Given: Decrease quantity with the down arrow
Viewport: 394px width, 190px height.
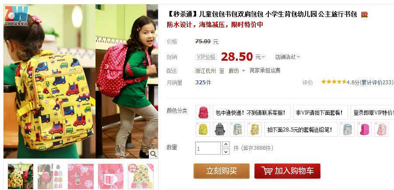Looking at the screenshot, I should tap(226, 152).
